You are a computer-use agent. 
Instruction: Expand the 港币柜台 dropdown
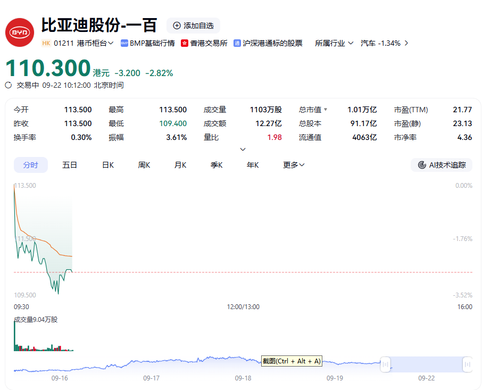point(95,43)
